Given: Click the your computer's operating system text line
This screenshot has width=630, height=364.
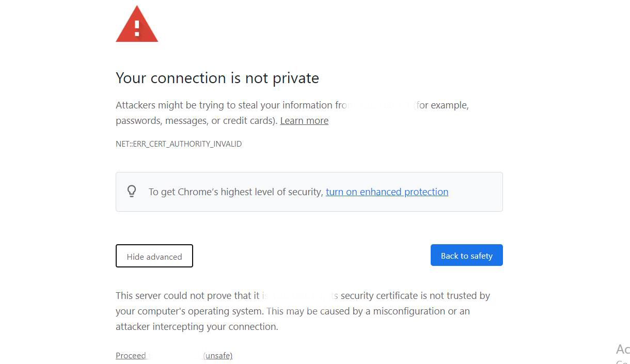Looking at the screenshot, I should pyautogui.click(x=293, y=311).
